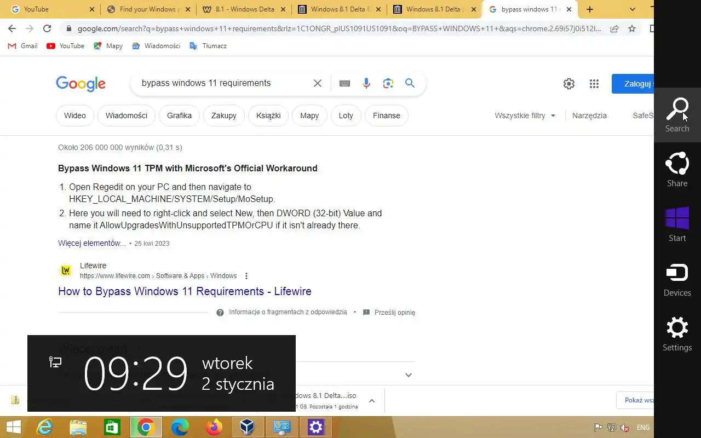Open the on-screen keyboard input tool
Image resolution: width=701 pixels, height=438 pixels.
click(x=344, y=83)
